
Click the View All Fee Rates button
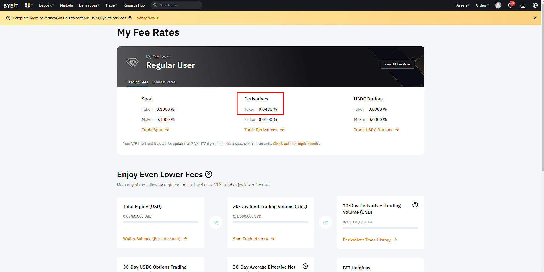(397, 64)
